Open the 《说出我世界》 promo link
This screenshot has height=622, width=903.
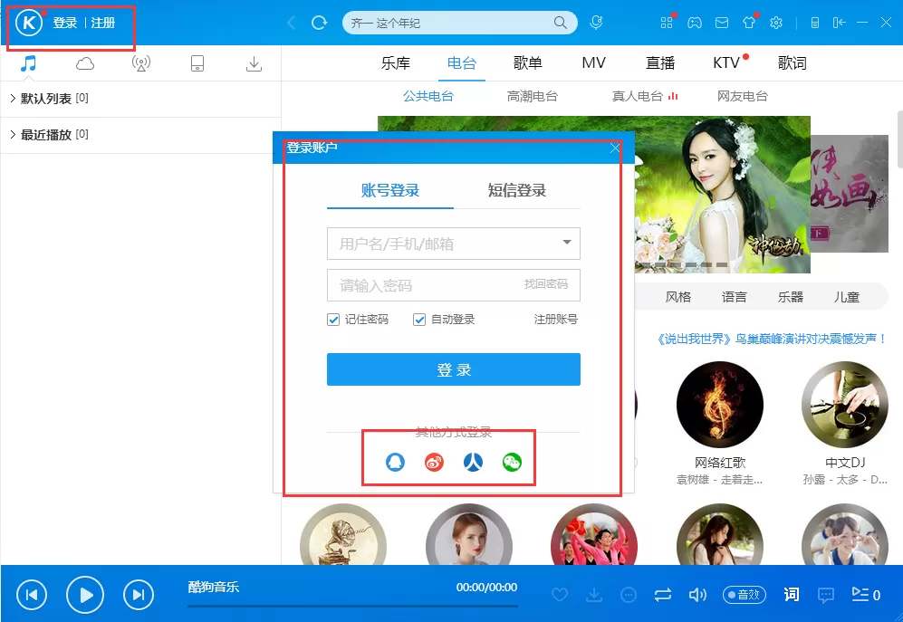point(771,339)
